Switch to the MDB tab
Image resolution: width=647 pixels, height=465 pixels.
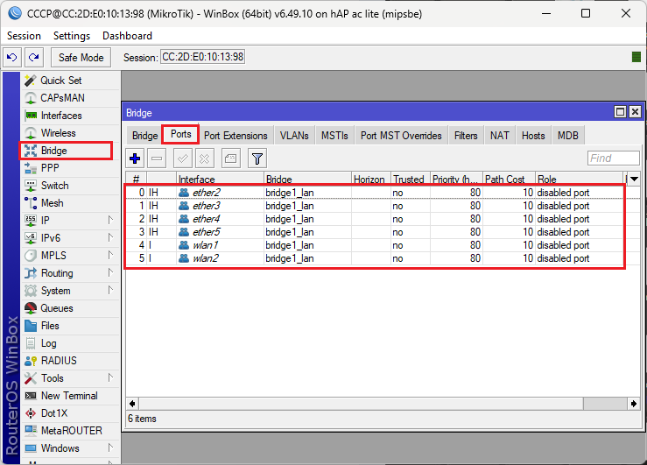(x=568, y=136)
